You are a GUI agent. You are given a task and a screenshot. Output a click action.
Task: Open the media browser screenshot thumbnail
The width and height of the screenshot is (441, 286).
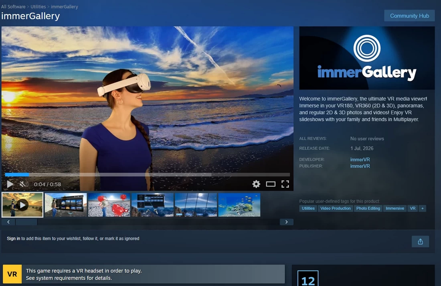(x=66, y=205)
